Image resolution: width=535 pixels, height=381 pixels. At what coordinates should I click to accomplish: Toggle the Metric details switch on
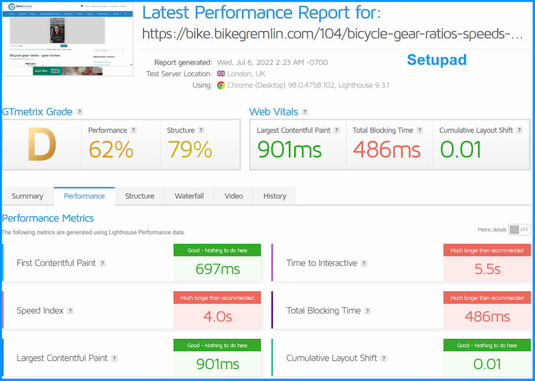point(520,230)
